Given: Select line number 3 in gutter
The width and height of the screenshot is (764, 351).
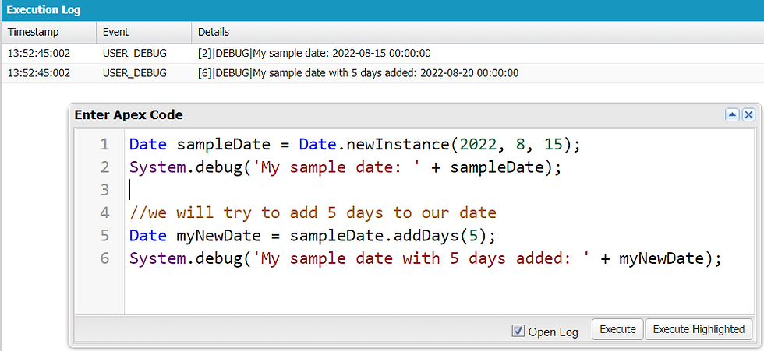Looking at the screenshot, I should tap(104, 190).
